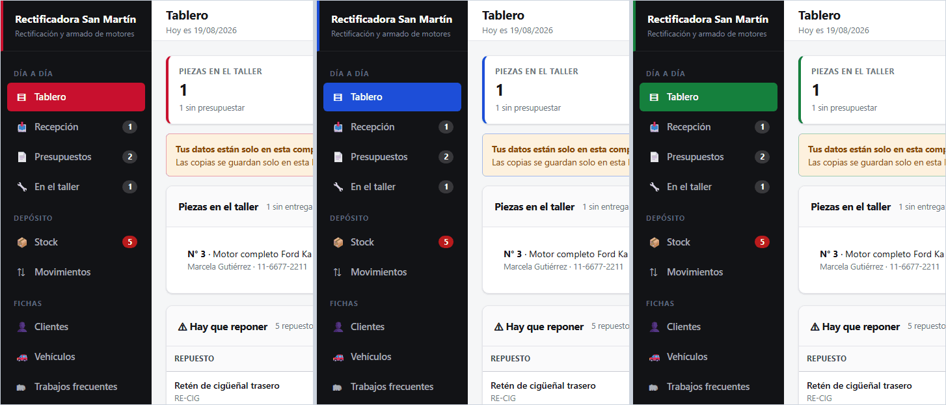Viewport: 946px width, 405px height.
Task: Open Trabajos frecuentes in the red-themed sidebar
Action: [76, 387]
